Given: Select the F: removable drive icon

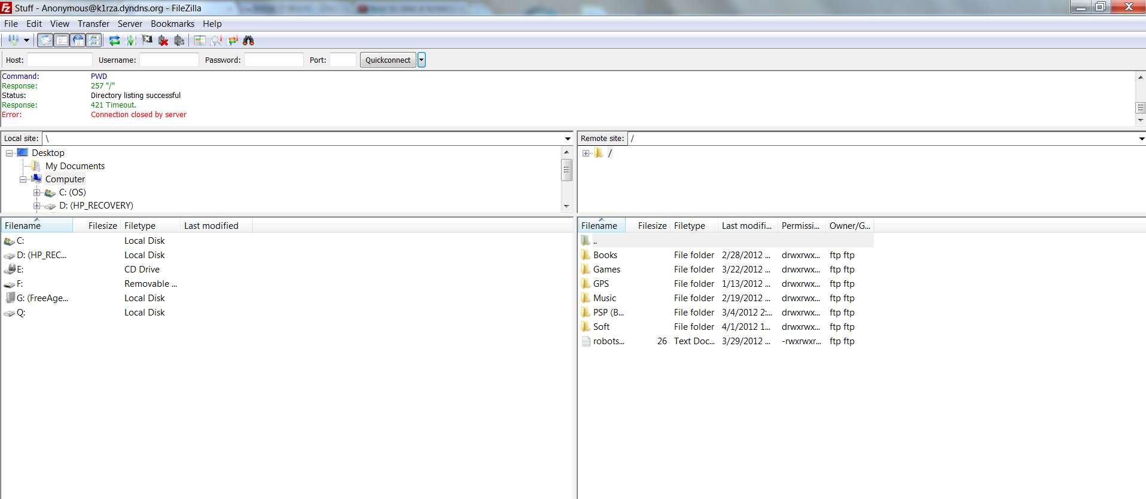Looking at the screenshot, I should click(10, 284).
